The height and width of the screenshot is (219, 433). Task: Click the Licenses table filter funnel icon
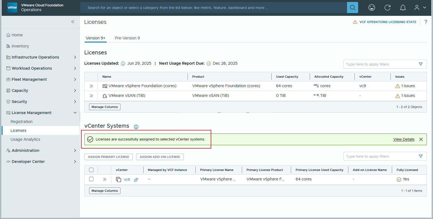click(x=420, y=64)
